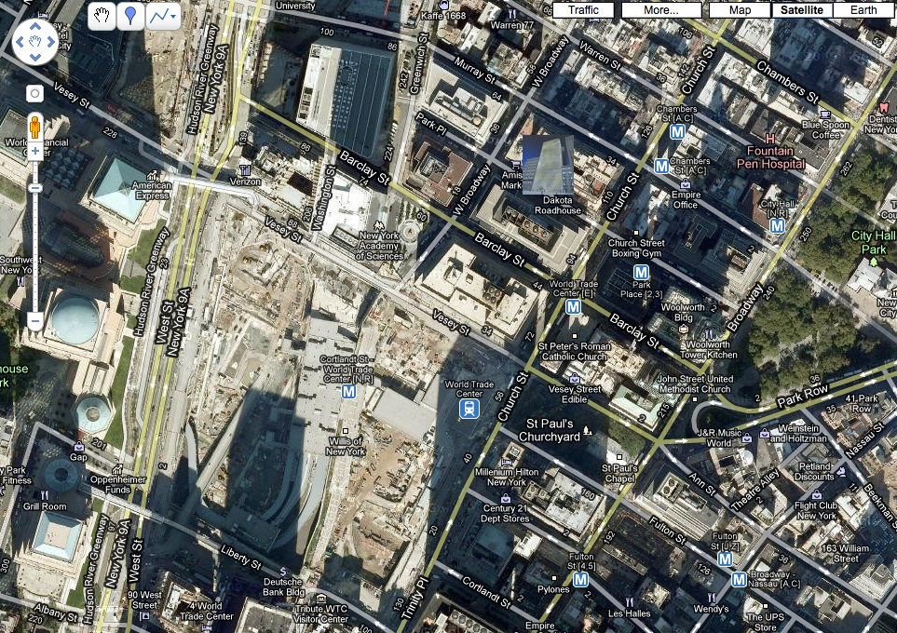Zoom out with the minus button
This screenshot has height=633, width=897.
pyautogui.click(x=34, y=321)
